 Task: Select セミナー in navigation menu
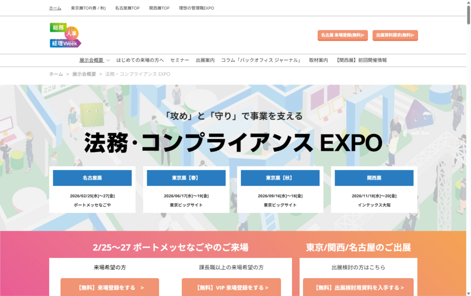179,60
